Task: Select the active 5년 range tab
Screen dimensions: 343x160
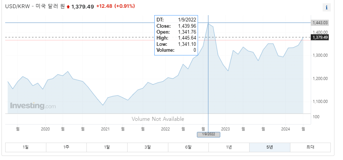Action: pos(270,147)
